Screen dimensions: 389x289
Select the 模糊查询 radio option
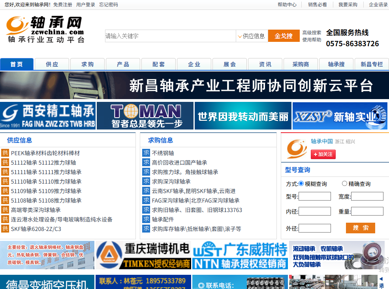pyautogui.click(x=301, y=184)
